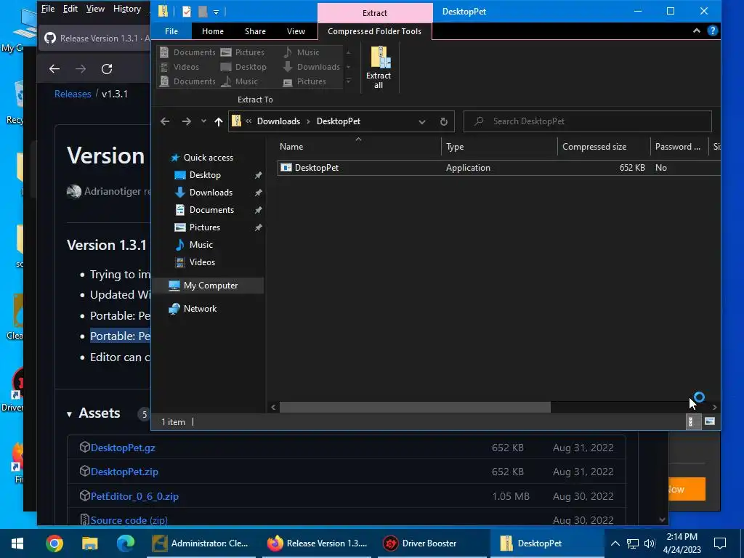The width and height of the screenshot is (744, 558).
Task: Sort by Password column header
Action: [x=679, y=147]
